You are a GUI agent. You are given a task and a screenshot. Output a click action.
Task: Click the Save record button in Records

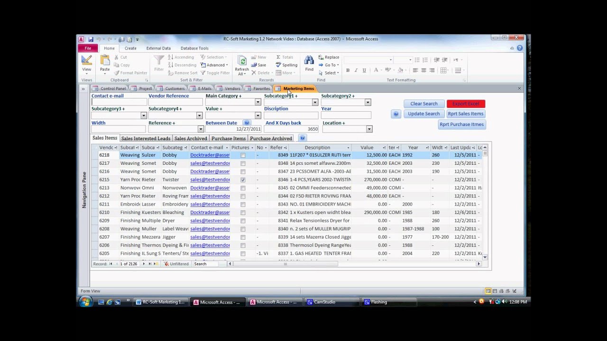click(258, 65)
